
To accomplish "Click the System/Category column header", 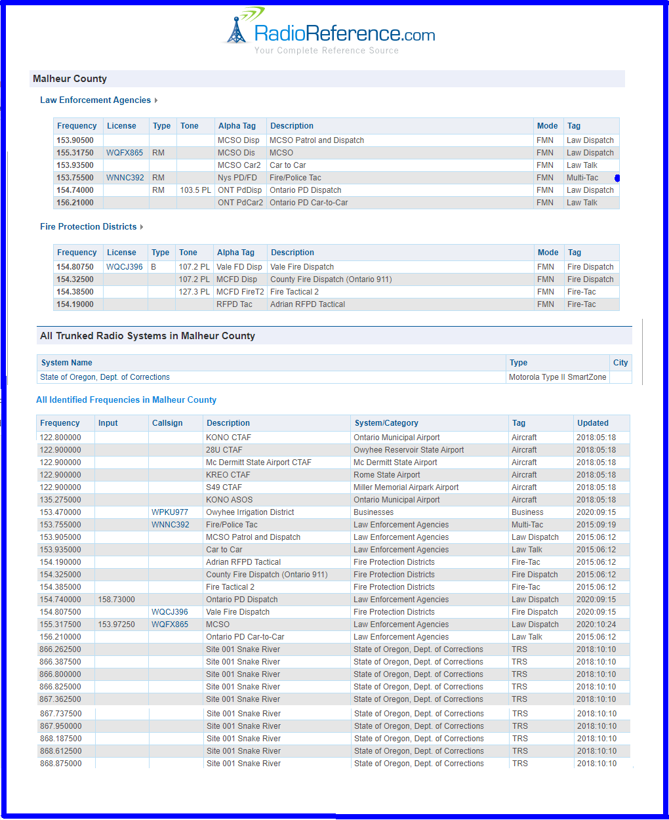I will [x=386, y=423].
